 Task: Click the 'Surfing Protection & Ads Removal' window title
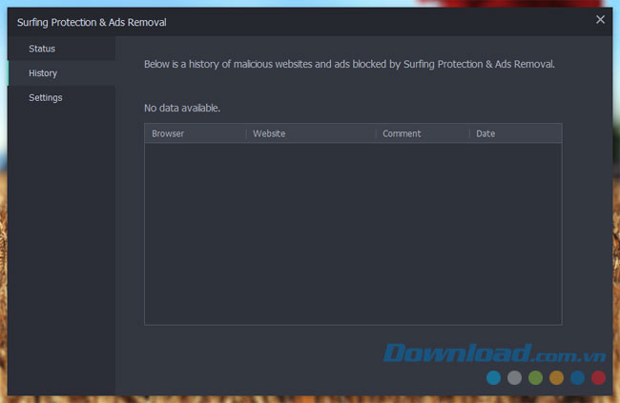[x=92, y=23]
